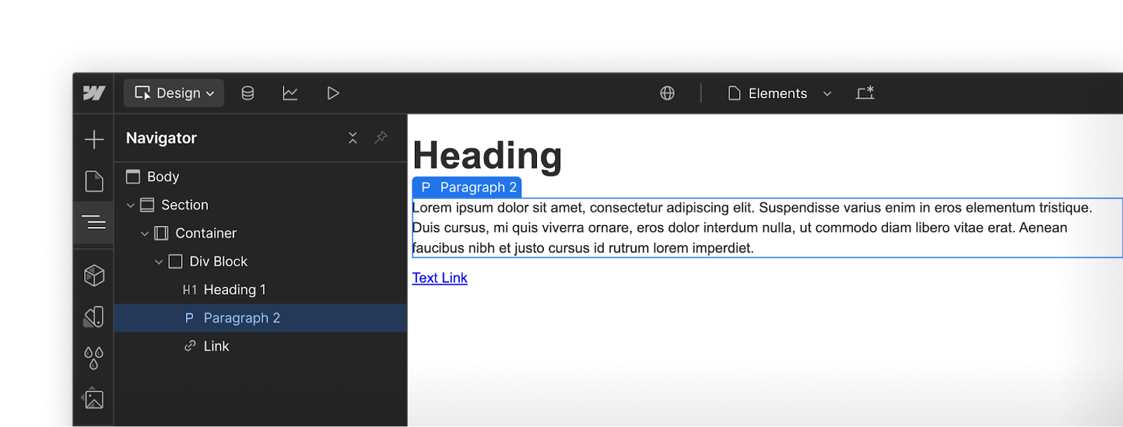1123x427 pixels.
Task: Open the Variables droplets icon
Action: coord(94,358)
